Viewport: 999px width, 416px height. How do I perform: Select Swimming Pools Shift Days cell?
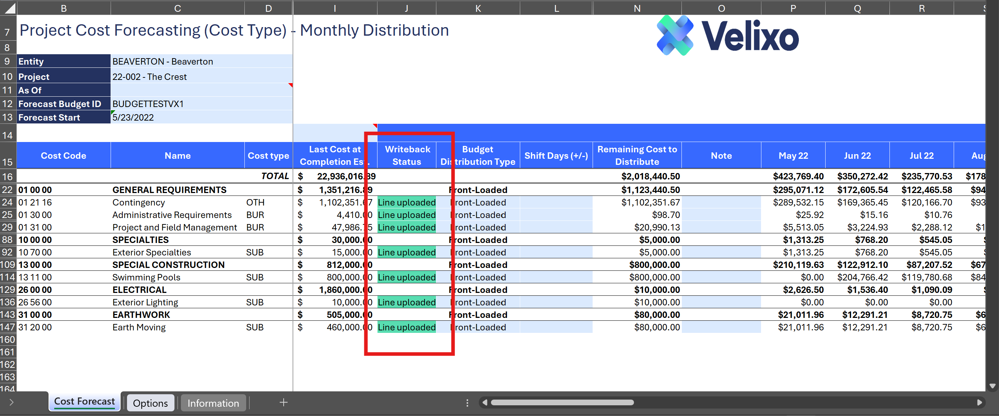[x=556, y=277]
